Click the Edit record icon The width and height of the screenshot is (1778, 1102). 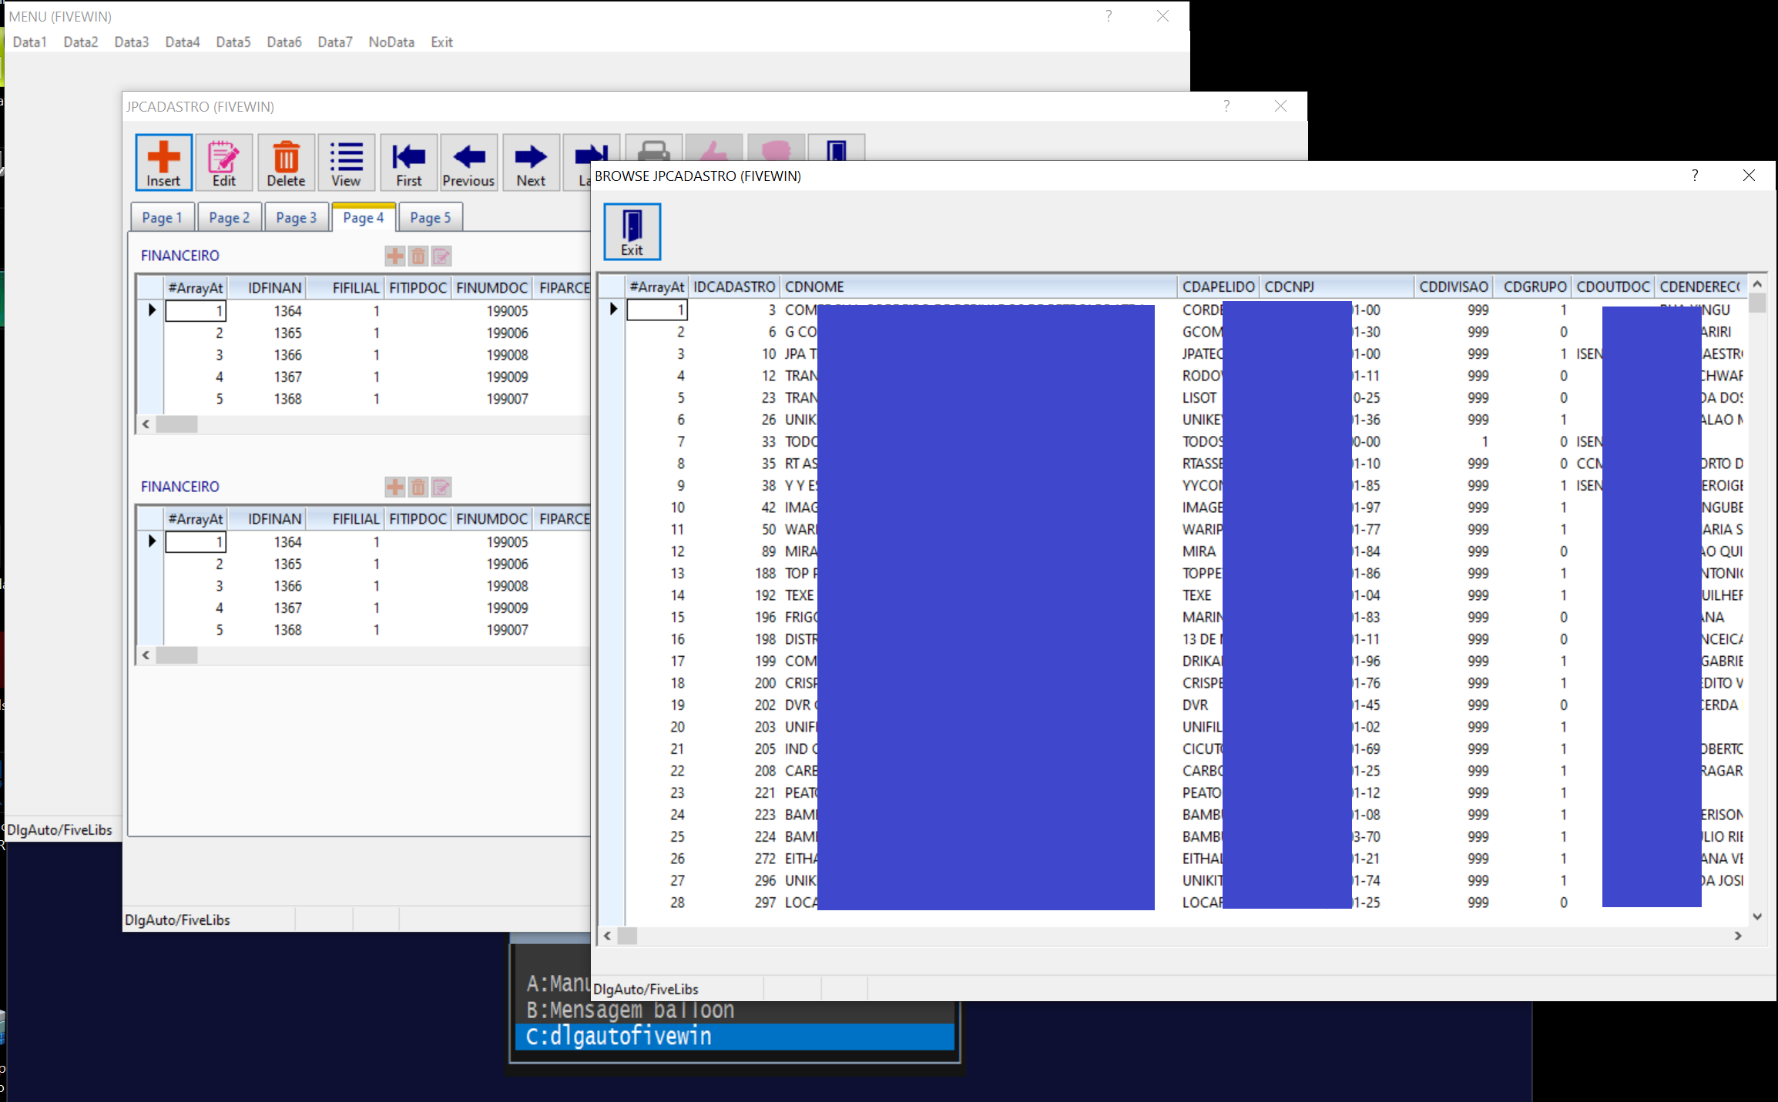(x=223, y=162)
